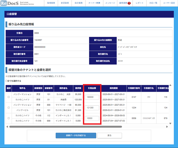Open the メッセージ menu
This screenshot has height=148, width=178.
coord(110,3)
